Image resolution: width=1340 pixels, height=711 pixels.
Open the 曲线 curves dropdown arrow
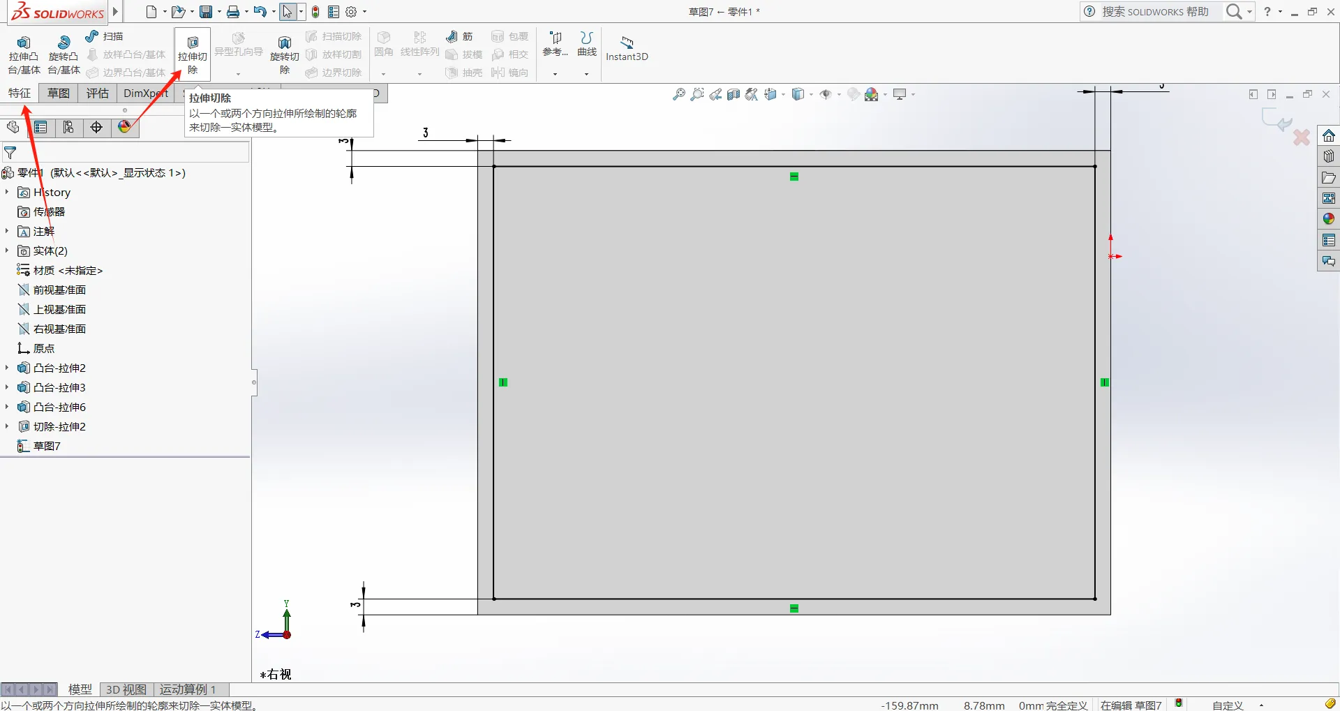tap(586, 73)
